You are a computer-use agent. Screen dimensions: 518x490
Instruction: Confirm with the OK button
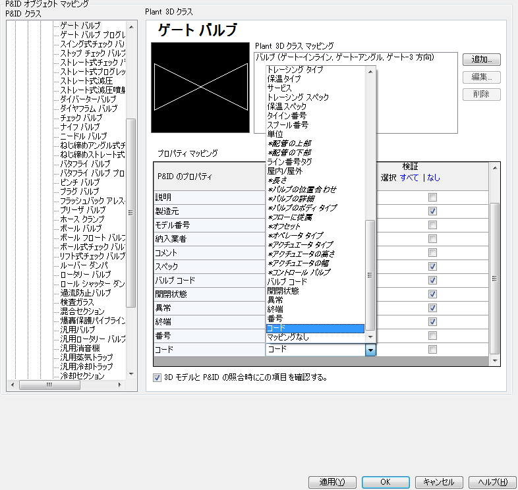tap(386, 482)
